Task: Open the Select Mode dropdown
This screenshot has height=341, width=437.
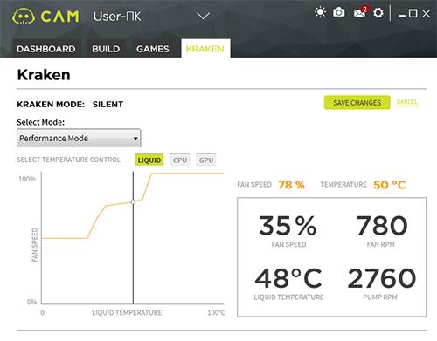Action: pyautogui.click(x=79, y=138)
